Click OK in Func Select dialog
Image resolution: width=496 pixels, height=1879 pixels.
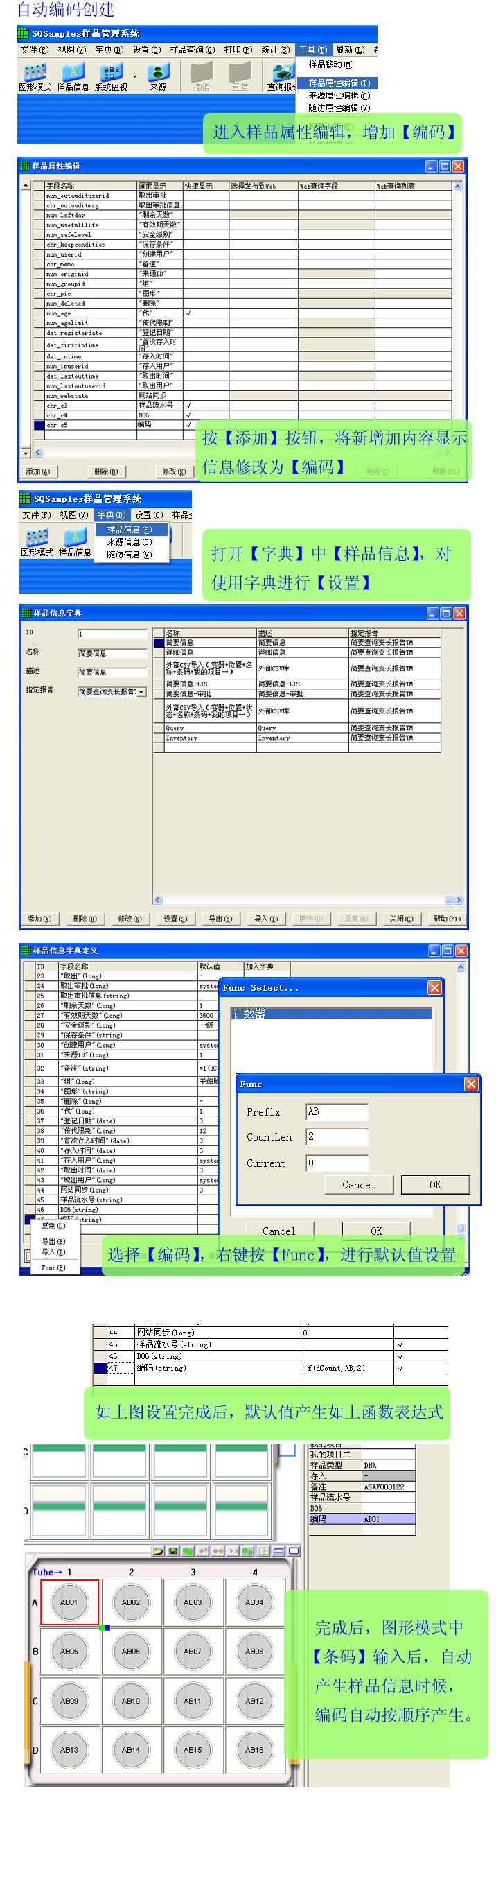[x=376, y=1231]
